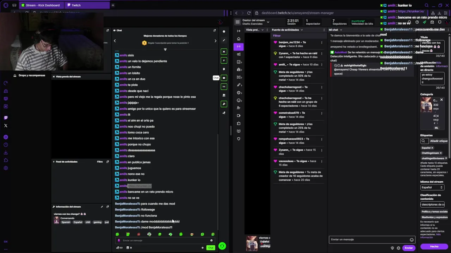Image resolution: width=451 pixels, height=253 pixels.
Task: Collapse the Twitch dashboard side navigation
Action: (x=239, y=31)
